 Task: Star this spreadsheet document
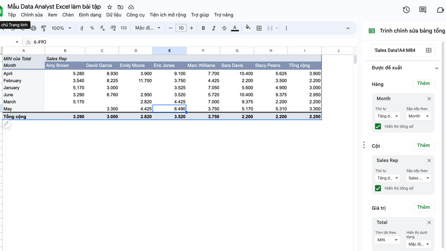click(x=110, y=7)
